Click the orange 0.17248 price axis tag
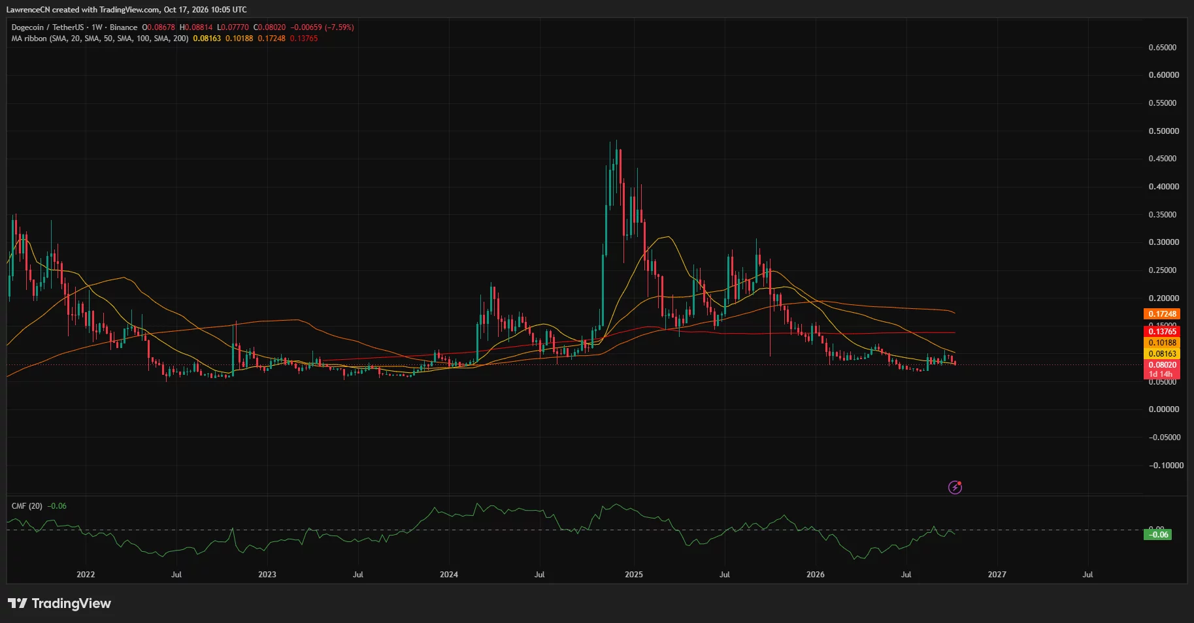The width and height of the screenshot is (1194, 623). [x=1163, y=314]
